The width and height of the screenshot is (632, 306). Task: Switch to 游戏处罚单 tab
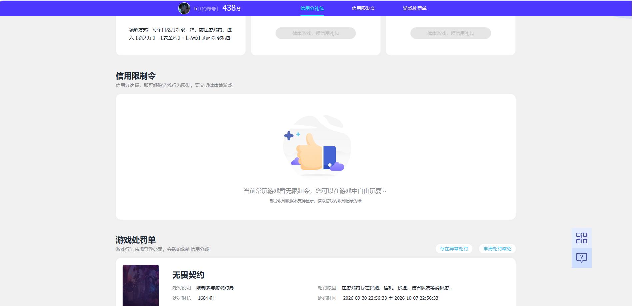415,8
